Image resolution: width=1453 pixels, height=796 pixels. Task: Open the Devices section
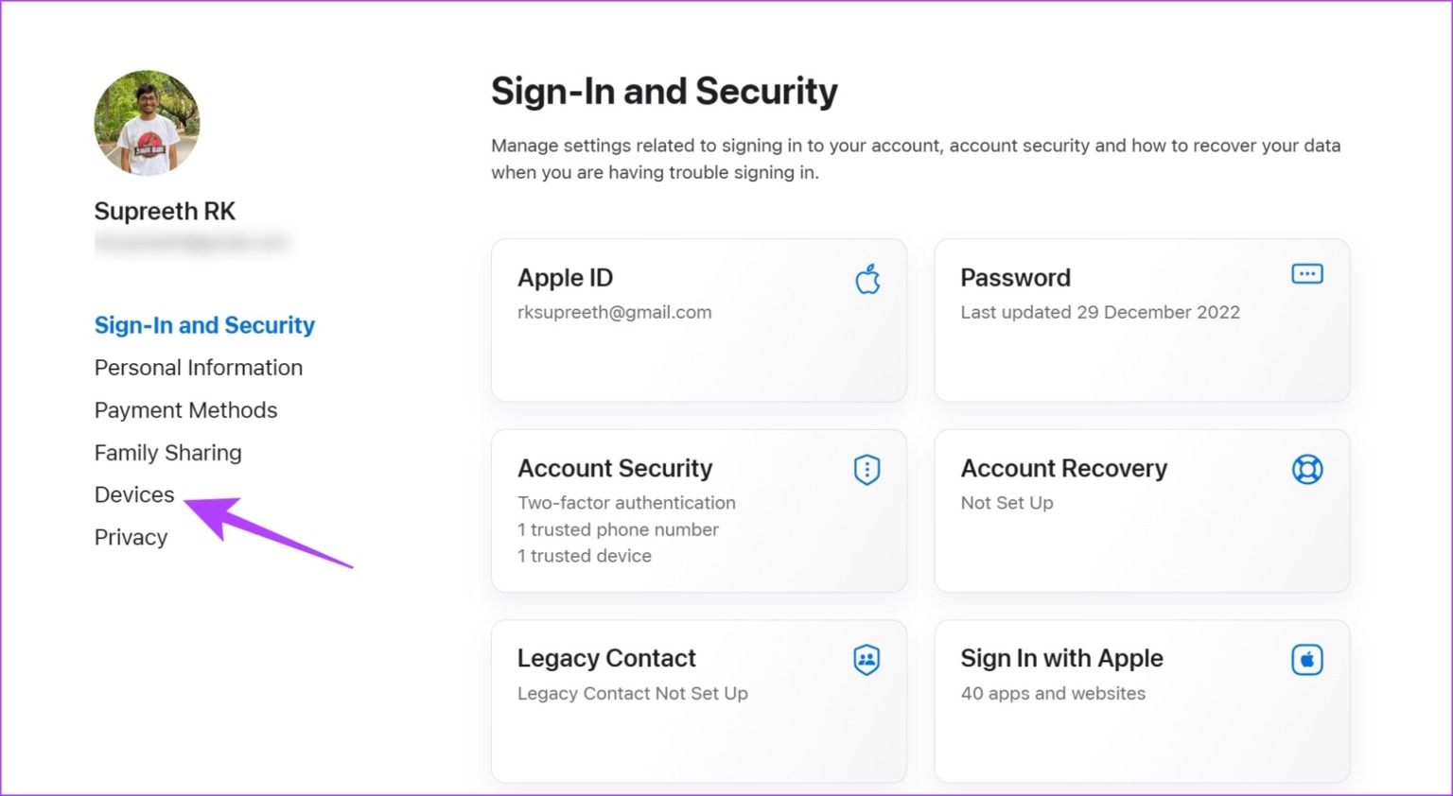133,494
